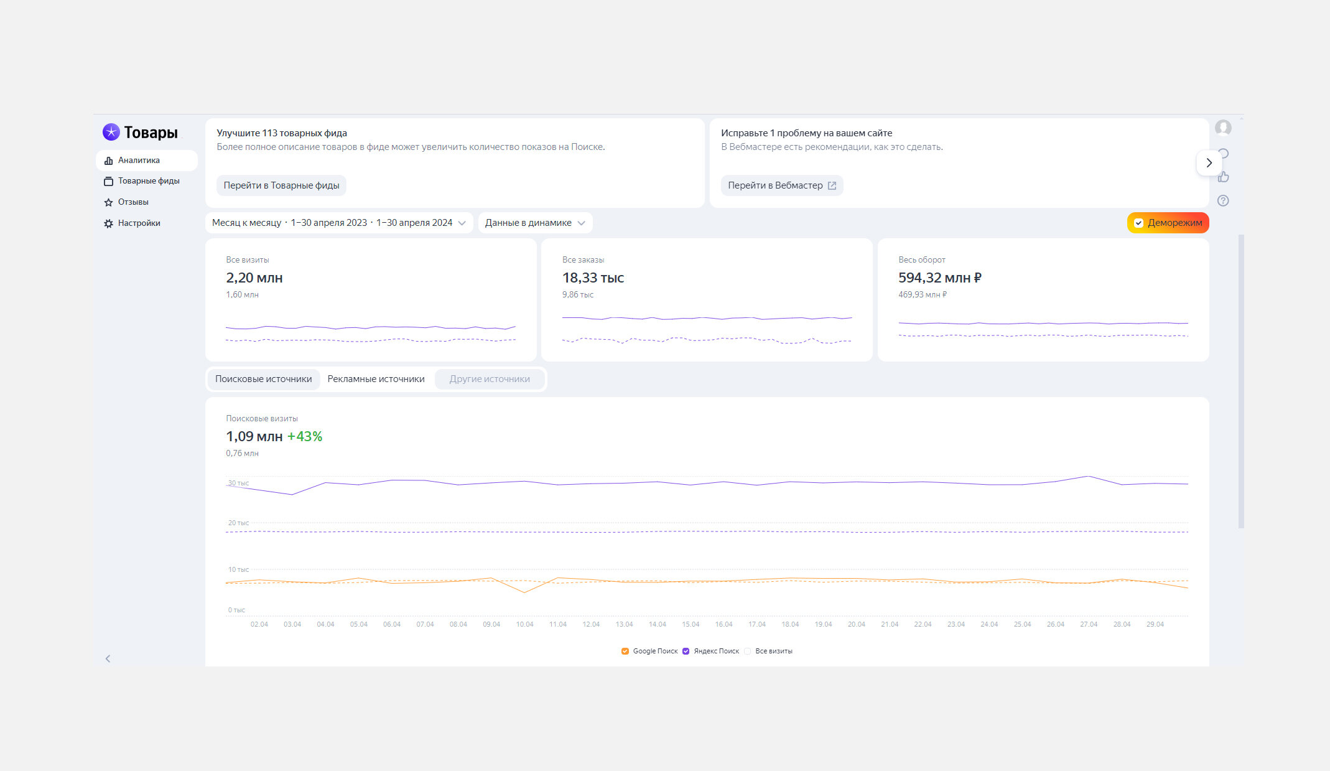The image size is (1330, 771).
Task: Toggle the Деморежим checkbox
Action: tap(1138, 223)
